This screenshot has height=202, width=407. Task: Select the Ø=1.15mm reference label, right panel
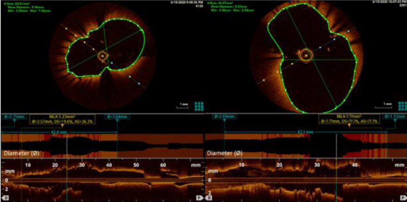tap(394, 117)
